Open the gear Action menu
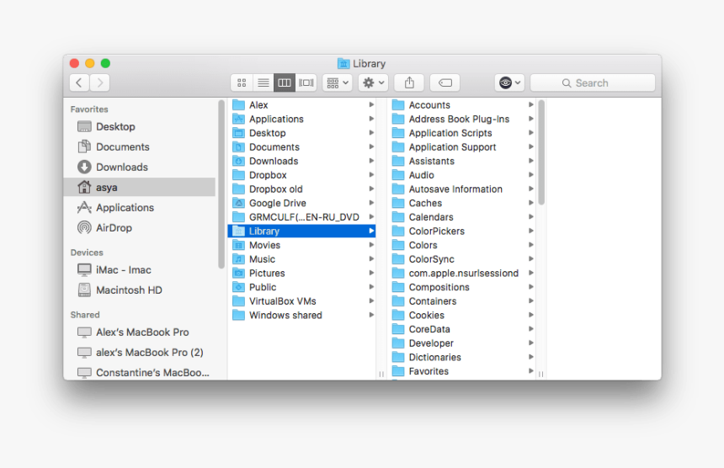Viewport: 724px width, 468px height. (373, 82)
